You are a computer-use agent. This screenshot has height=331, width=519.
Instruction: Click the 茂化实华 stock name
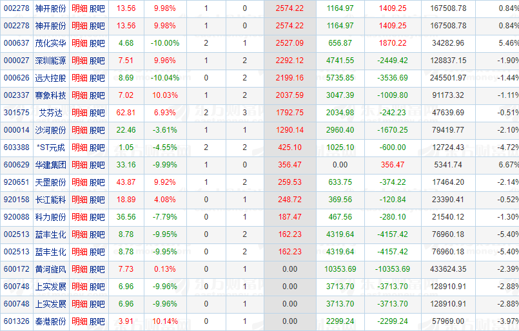tap(51, 43)
